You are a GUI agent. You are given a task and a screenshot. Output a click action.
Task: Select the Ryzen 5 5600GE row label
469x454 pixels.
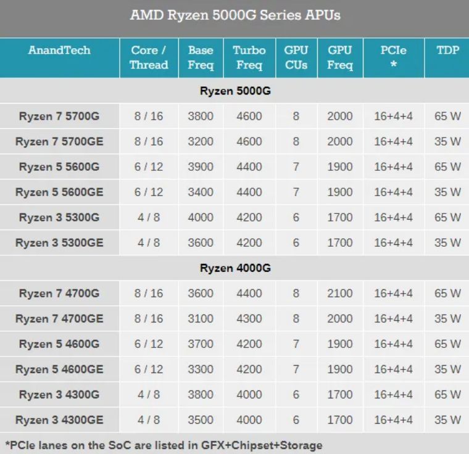(x=59, y=192)
